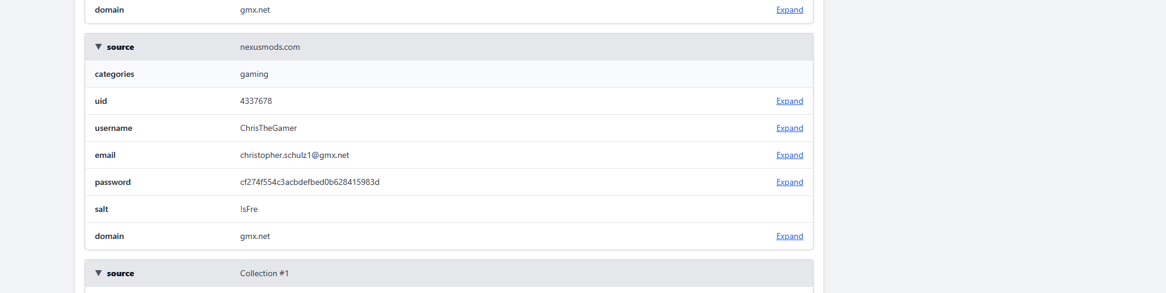Click the email field label

105,155
